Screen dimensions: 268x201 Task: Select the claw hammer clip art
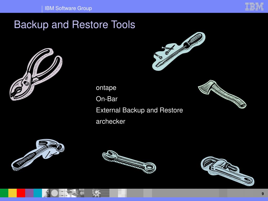point(38,155)
